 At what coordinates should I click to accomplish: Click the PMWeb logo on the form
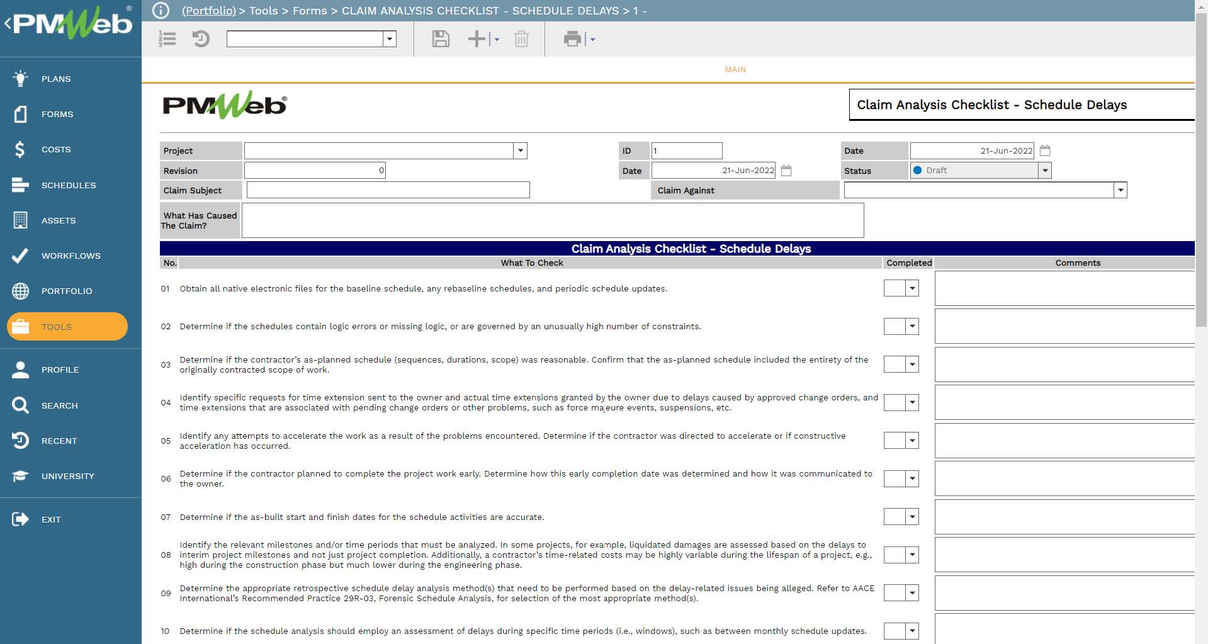pos(225,105)
